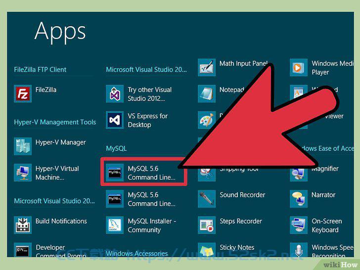
Task: Open the Snipping Tool scissors icon
Action: [x=207, y=175]
